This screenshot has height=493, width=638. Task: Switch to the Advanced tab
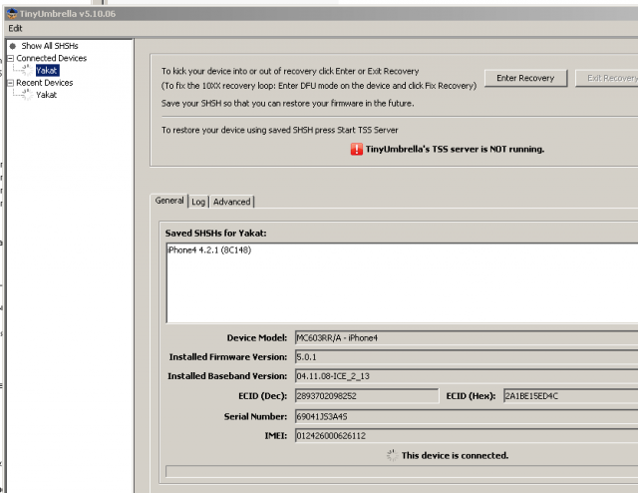232,202
